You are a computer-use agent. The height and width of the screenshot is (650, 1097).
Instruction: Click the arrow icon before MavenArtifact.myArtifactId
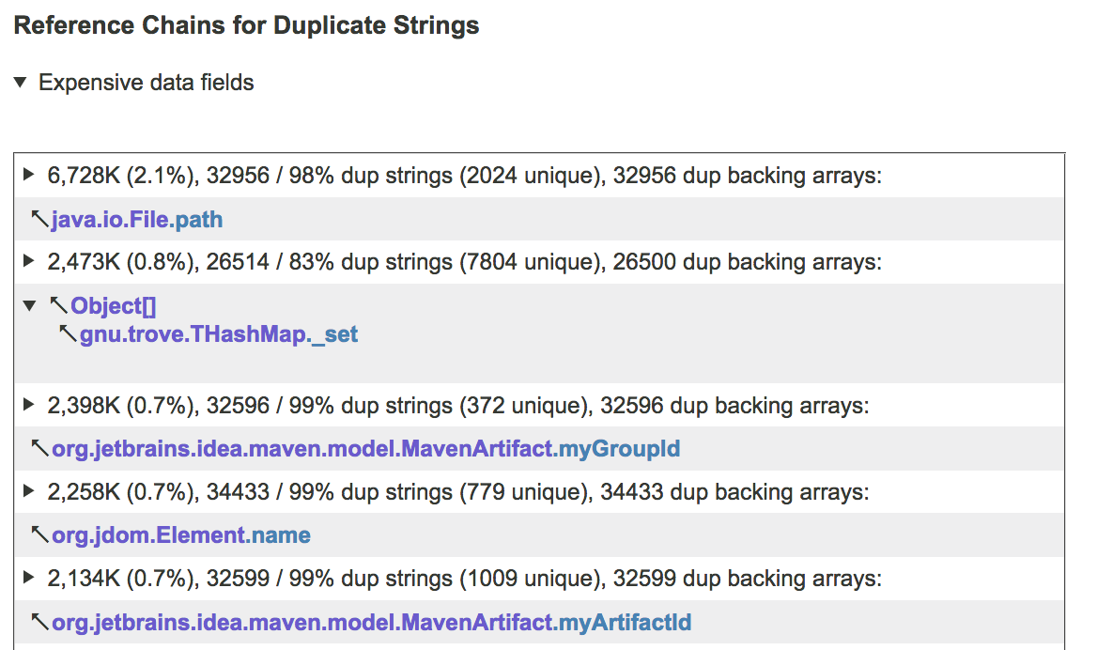[x=39, y=622]
